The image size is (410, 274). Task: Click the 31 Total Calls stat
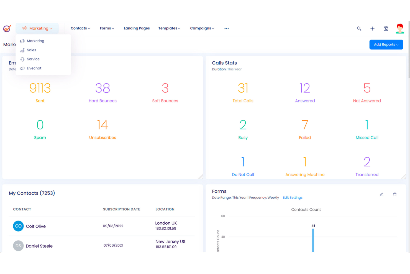(243, 93)
